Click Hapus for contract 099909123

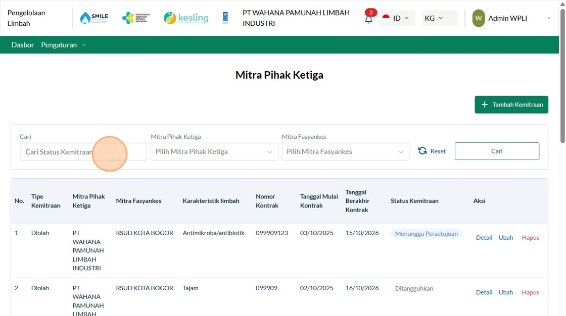(x=530, y=237)
